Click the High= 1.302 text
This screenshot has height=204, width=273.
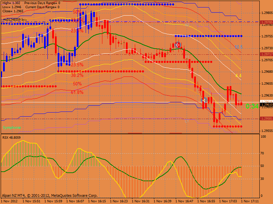click(x=12, y=3)
